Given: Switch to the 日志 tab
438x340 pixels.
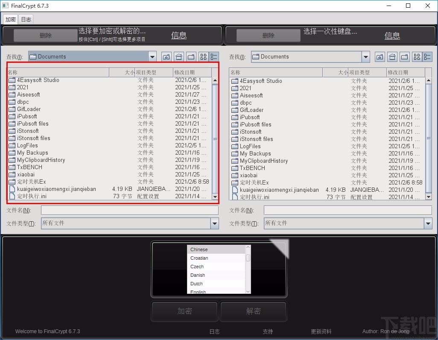Looking at the screenshot, I should 26,19.
